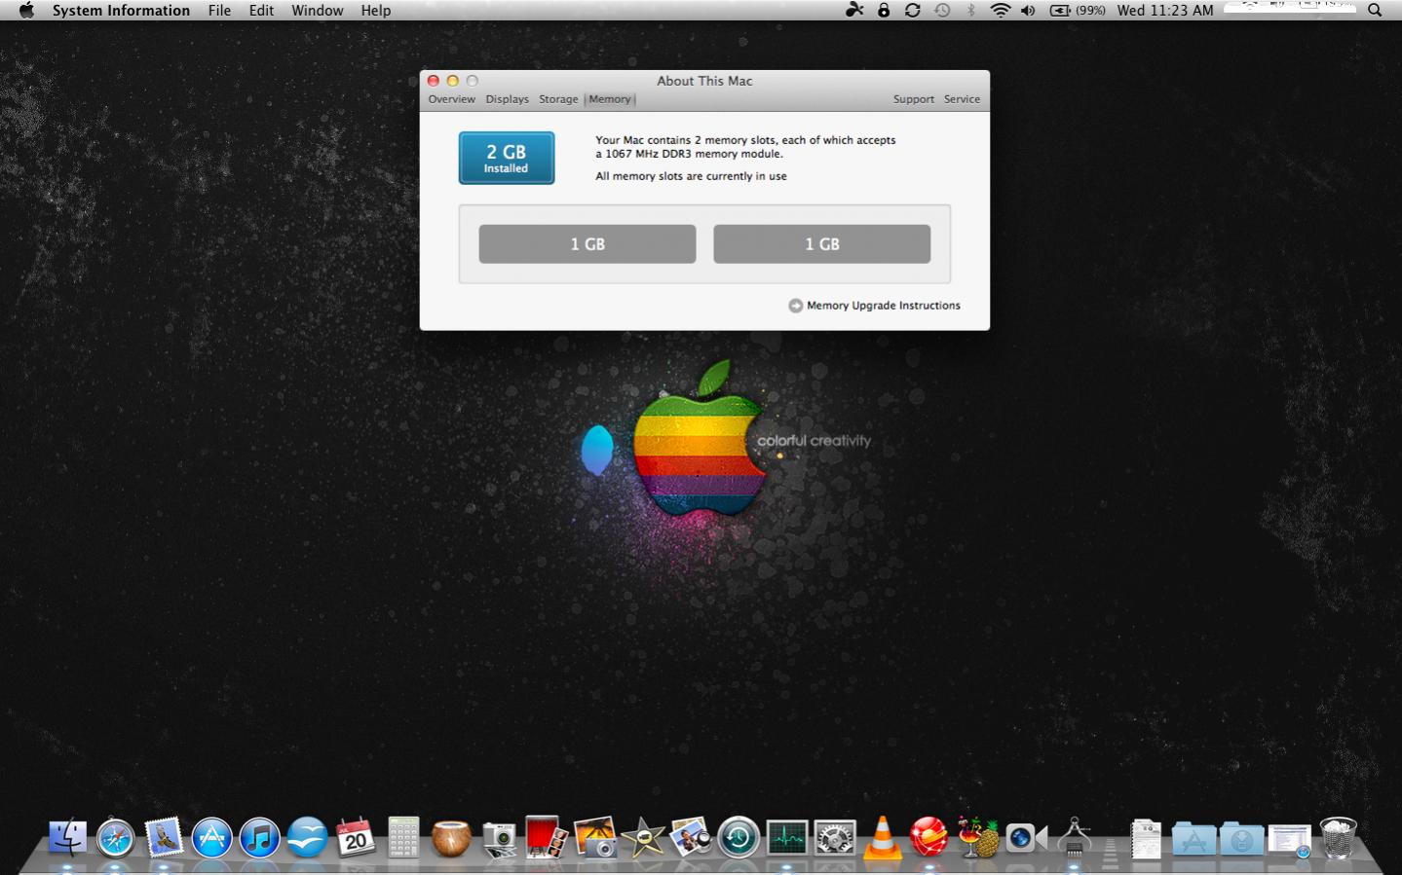This screenshot has height=875, width=1402.
Task: Click the padlock menu bar icon
Action: point(884,10)
